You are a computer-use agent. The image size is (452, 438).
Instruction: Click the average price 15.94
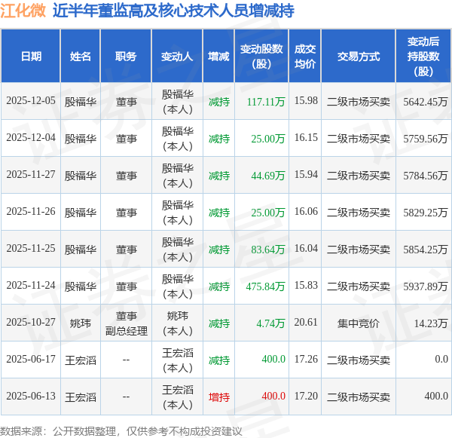(x=306, y=175)
